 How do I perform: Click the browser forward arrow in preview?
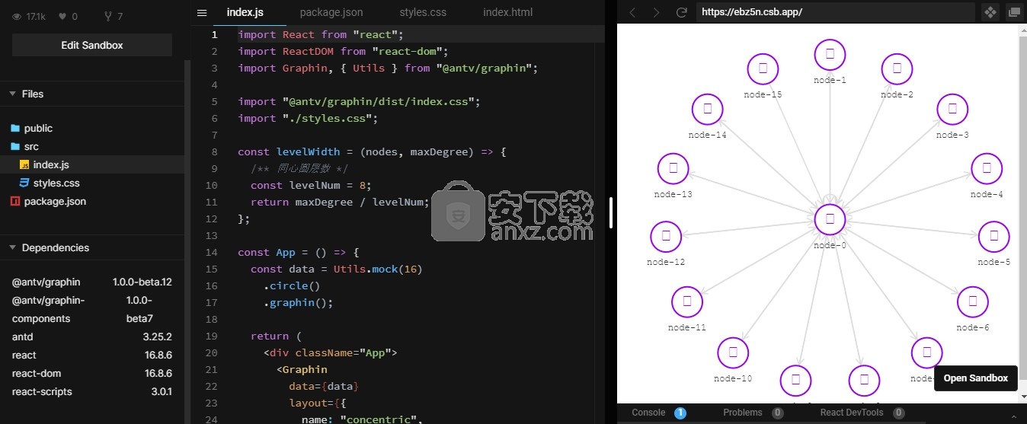657,12
